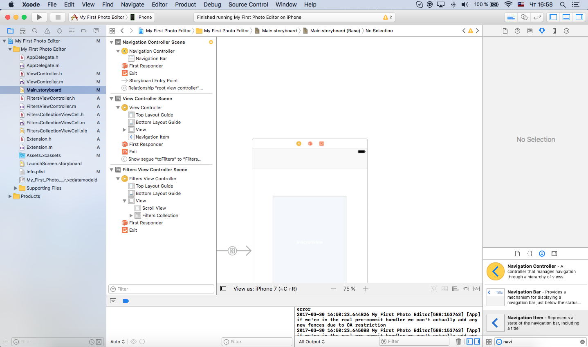Image resolution: width=588 pixels, height=347 pixels.
Task: Switch to the Standard editor
Action: point(511,17)
